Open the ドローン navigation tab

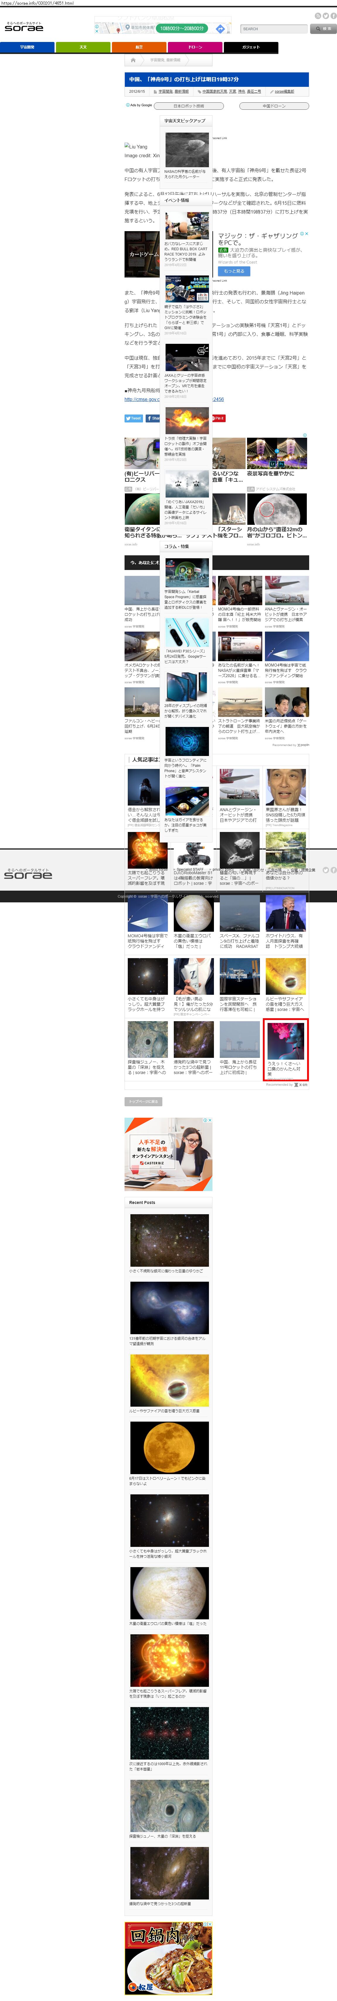pyautogui.click(x=195, y=48)
